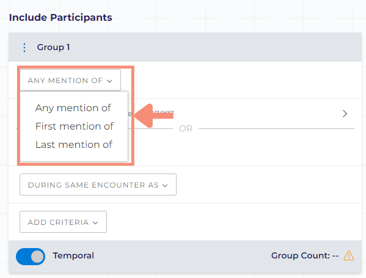Click the orange warning triangle icon
This screenshot has width=366, height=278.
coord(349,255)
